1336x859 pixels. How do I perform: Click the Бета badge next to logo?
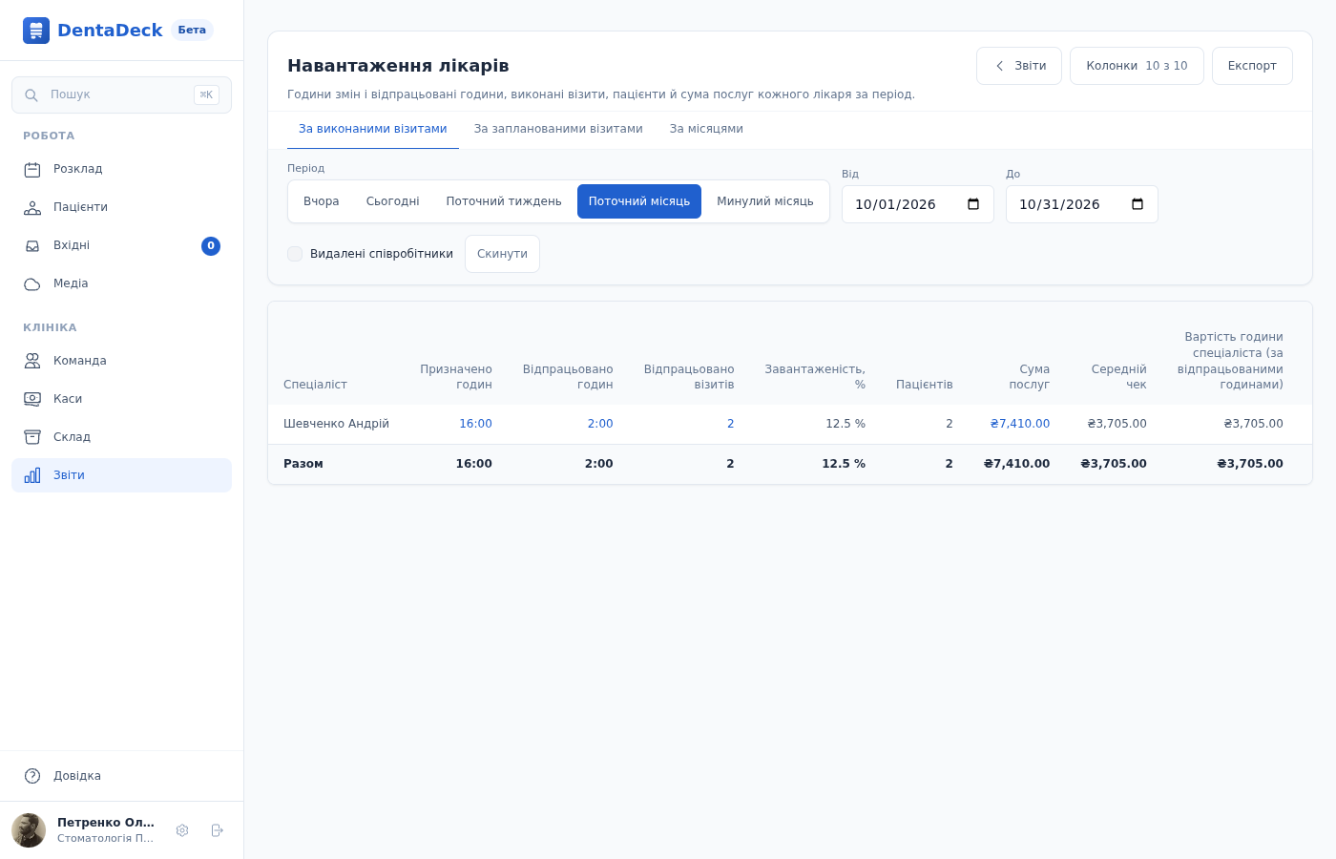192,30
